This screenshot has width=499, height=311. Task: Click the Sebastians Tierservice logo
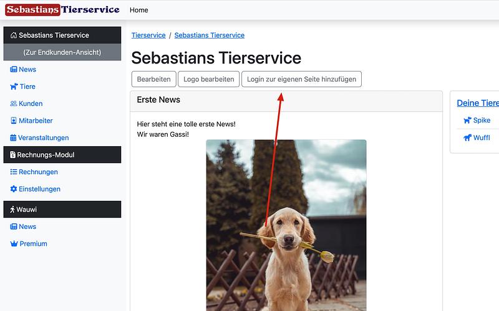click(x=62, y=10)
